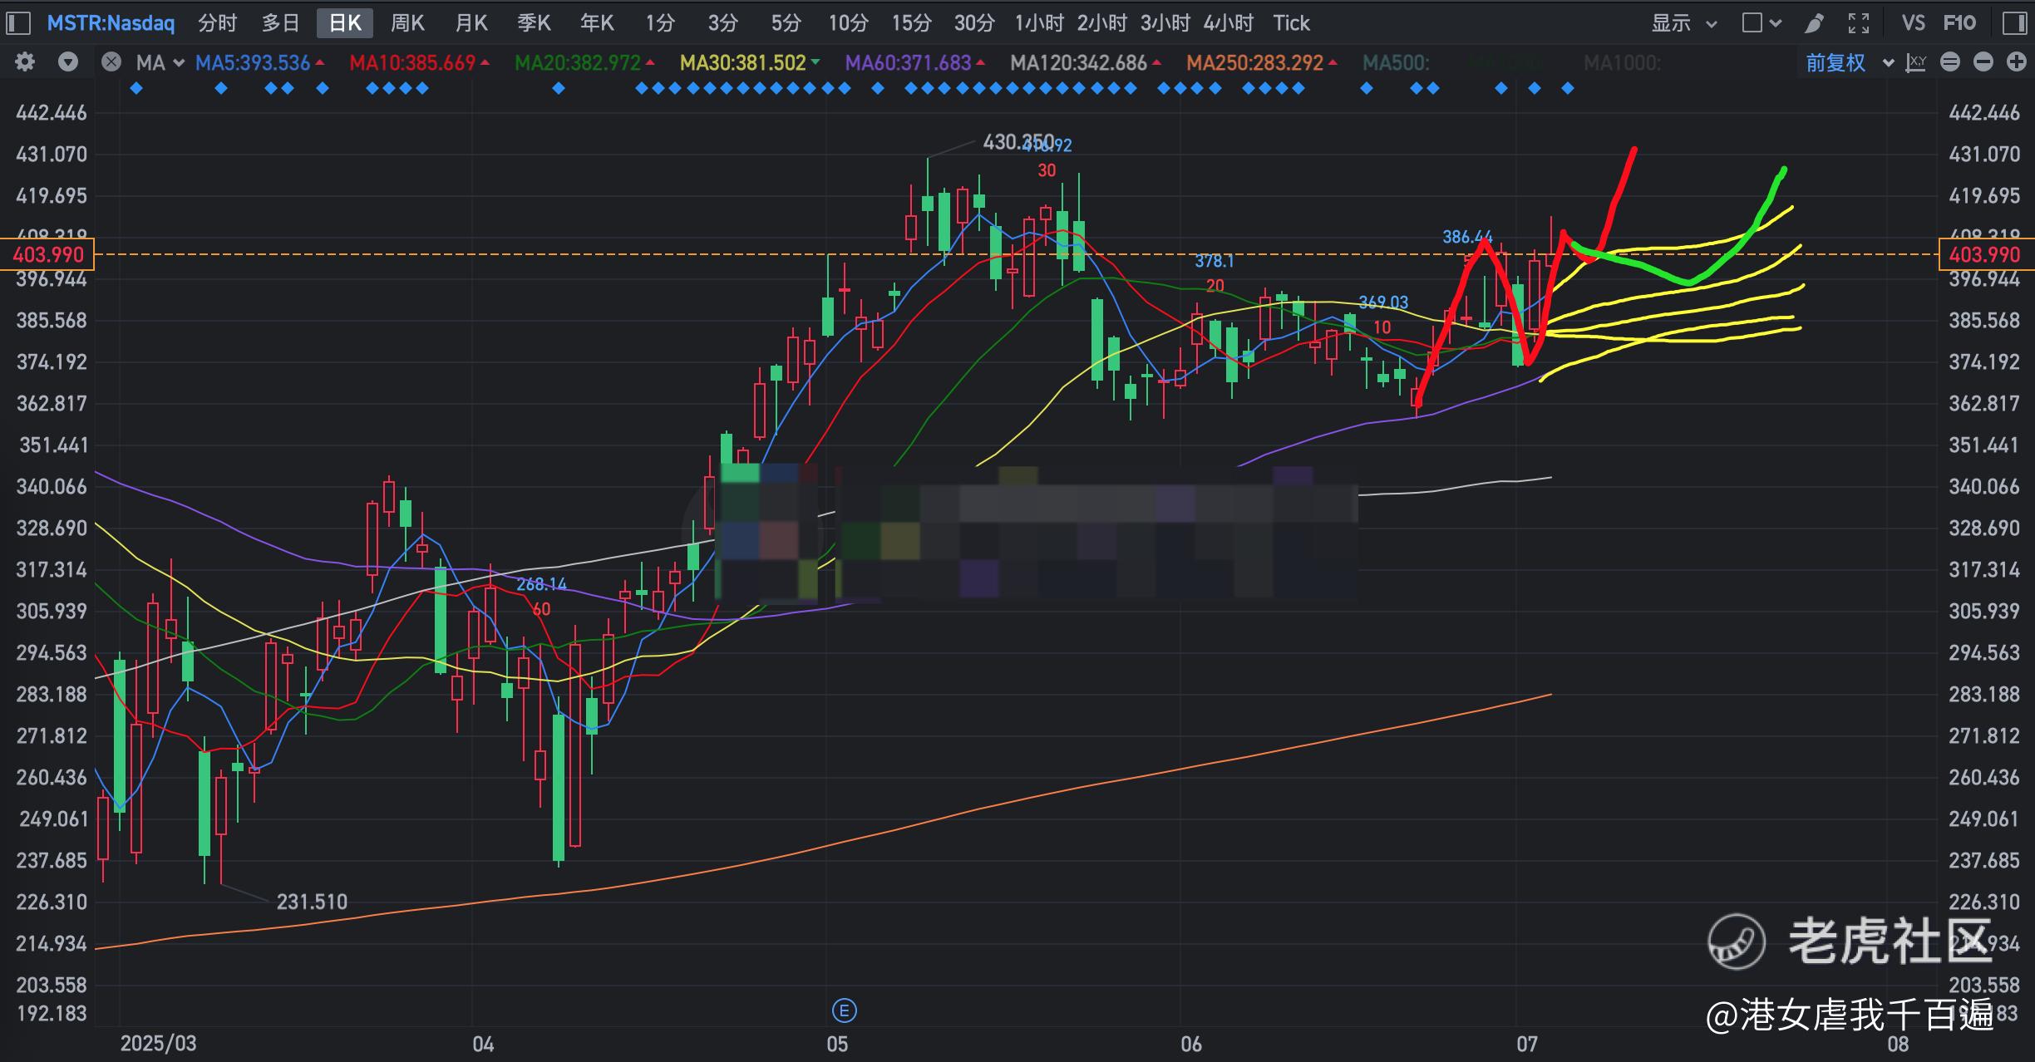Open the 前复权 adjustment dropdown
2035x1062 pixels.
(1850, 62)
